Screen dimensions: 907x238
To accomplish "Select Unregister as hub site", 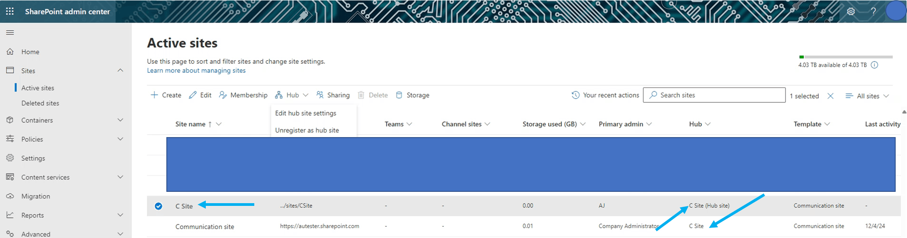I will 314,130.
